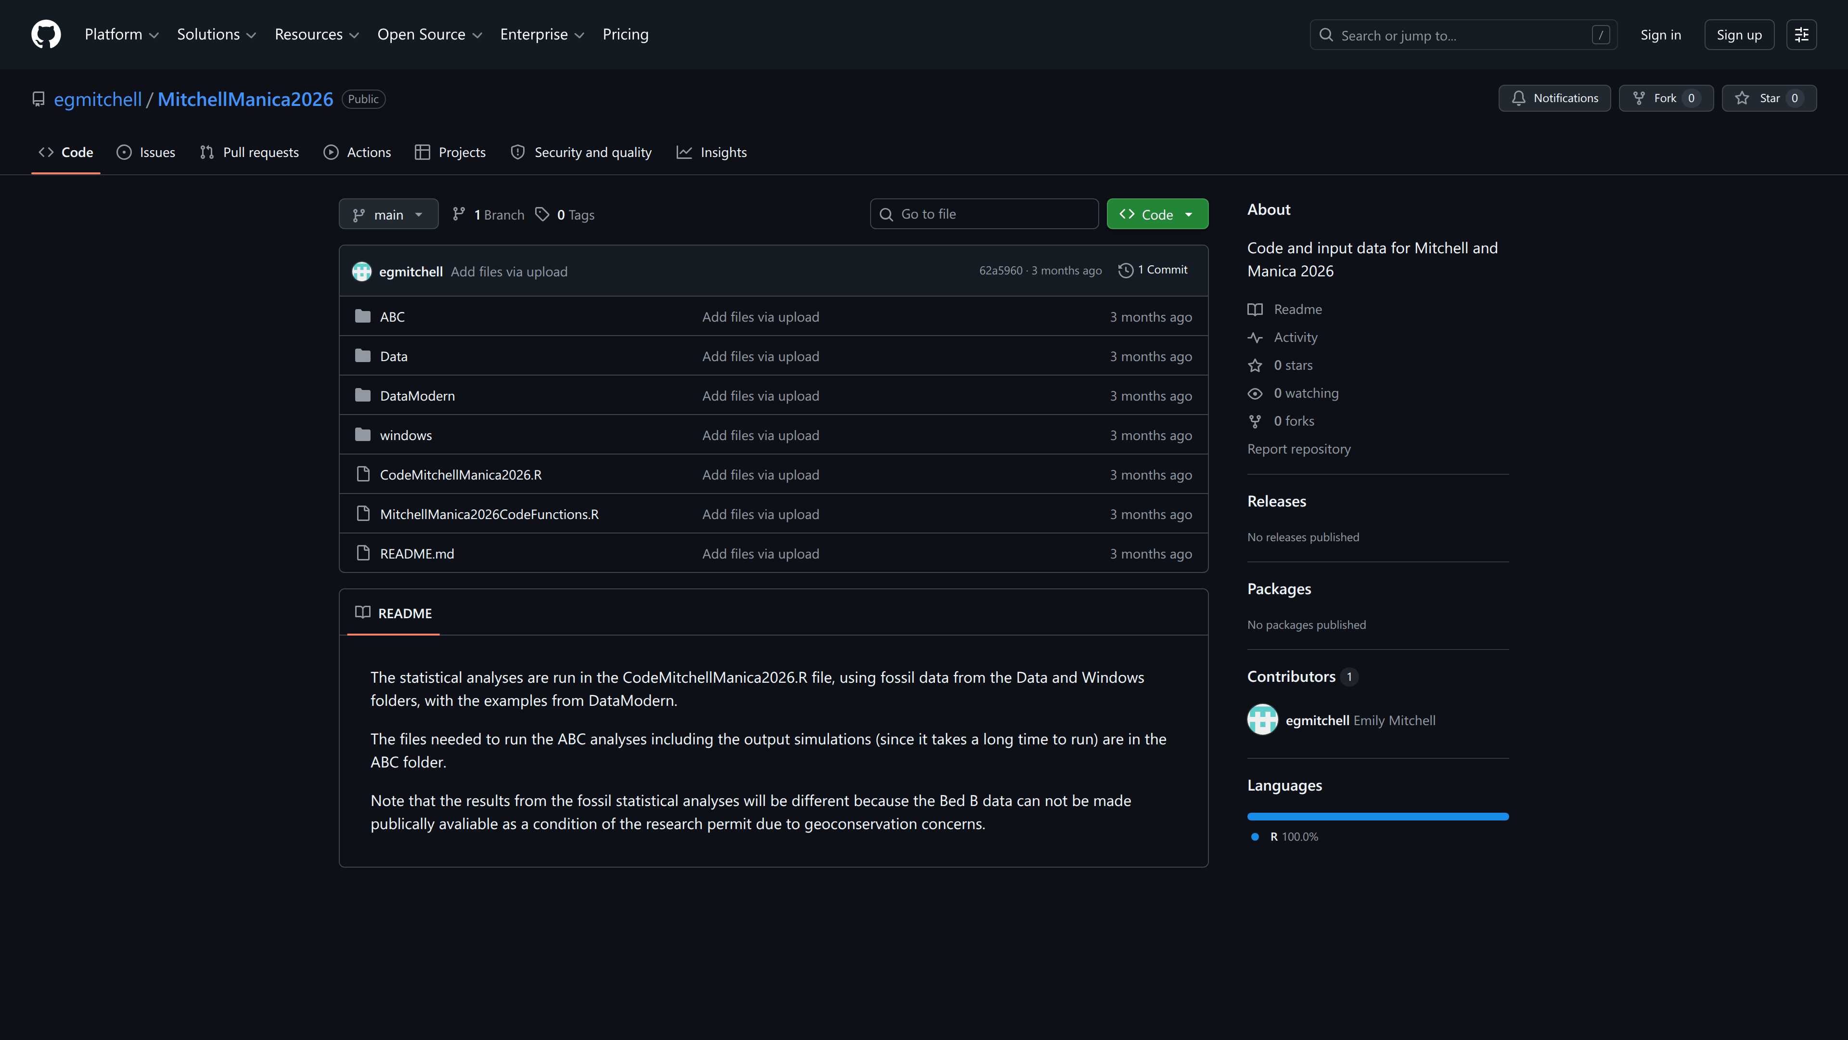Switch to the Actions tab
Image resolution: width=1848 pixels, height=1040 pixels.
point(357,152)
